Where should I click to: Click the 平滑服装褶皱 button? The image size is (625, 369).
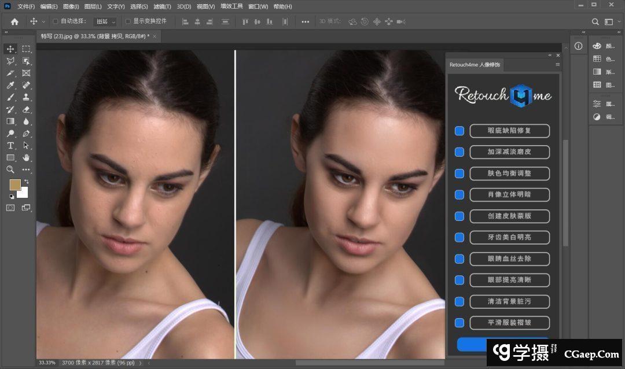pyautogui.click(x=509, y=323)
